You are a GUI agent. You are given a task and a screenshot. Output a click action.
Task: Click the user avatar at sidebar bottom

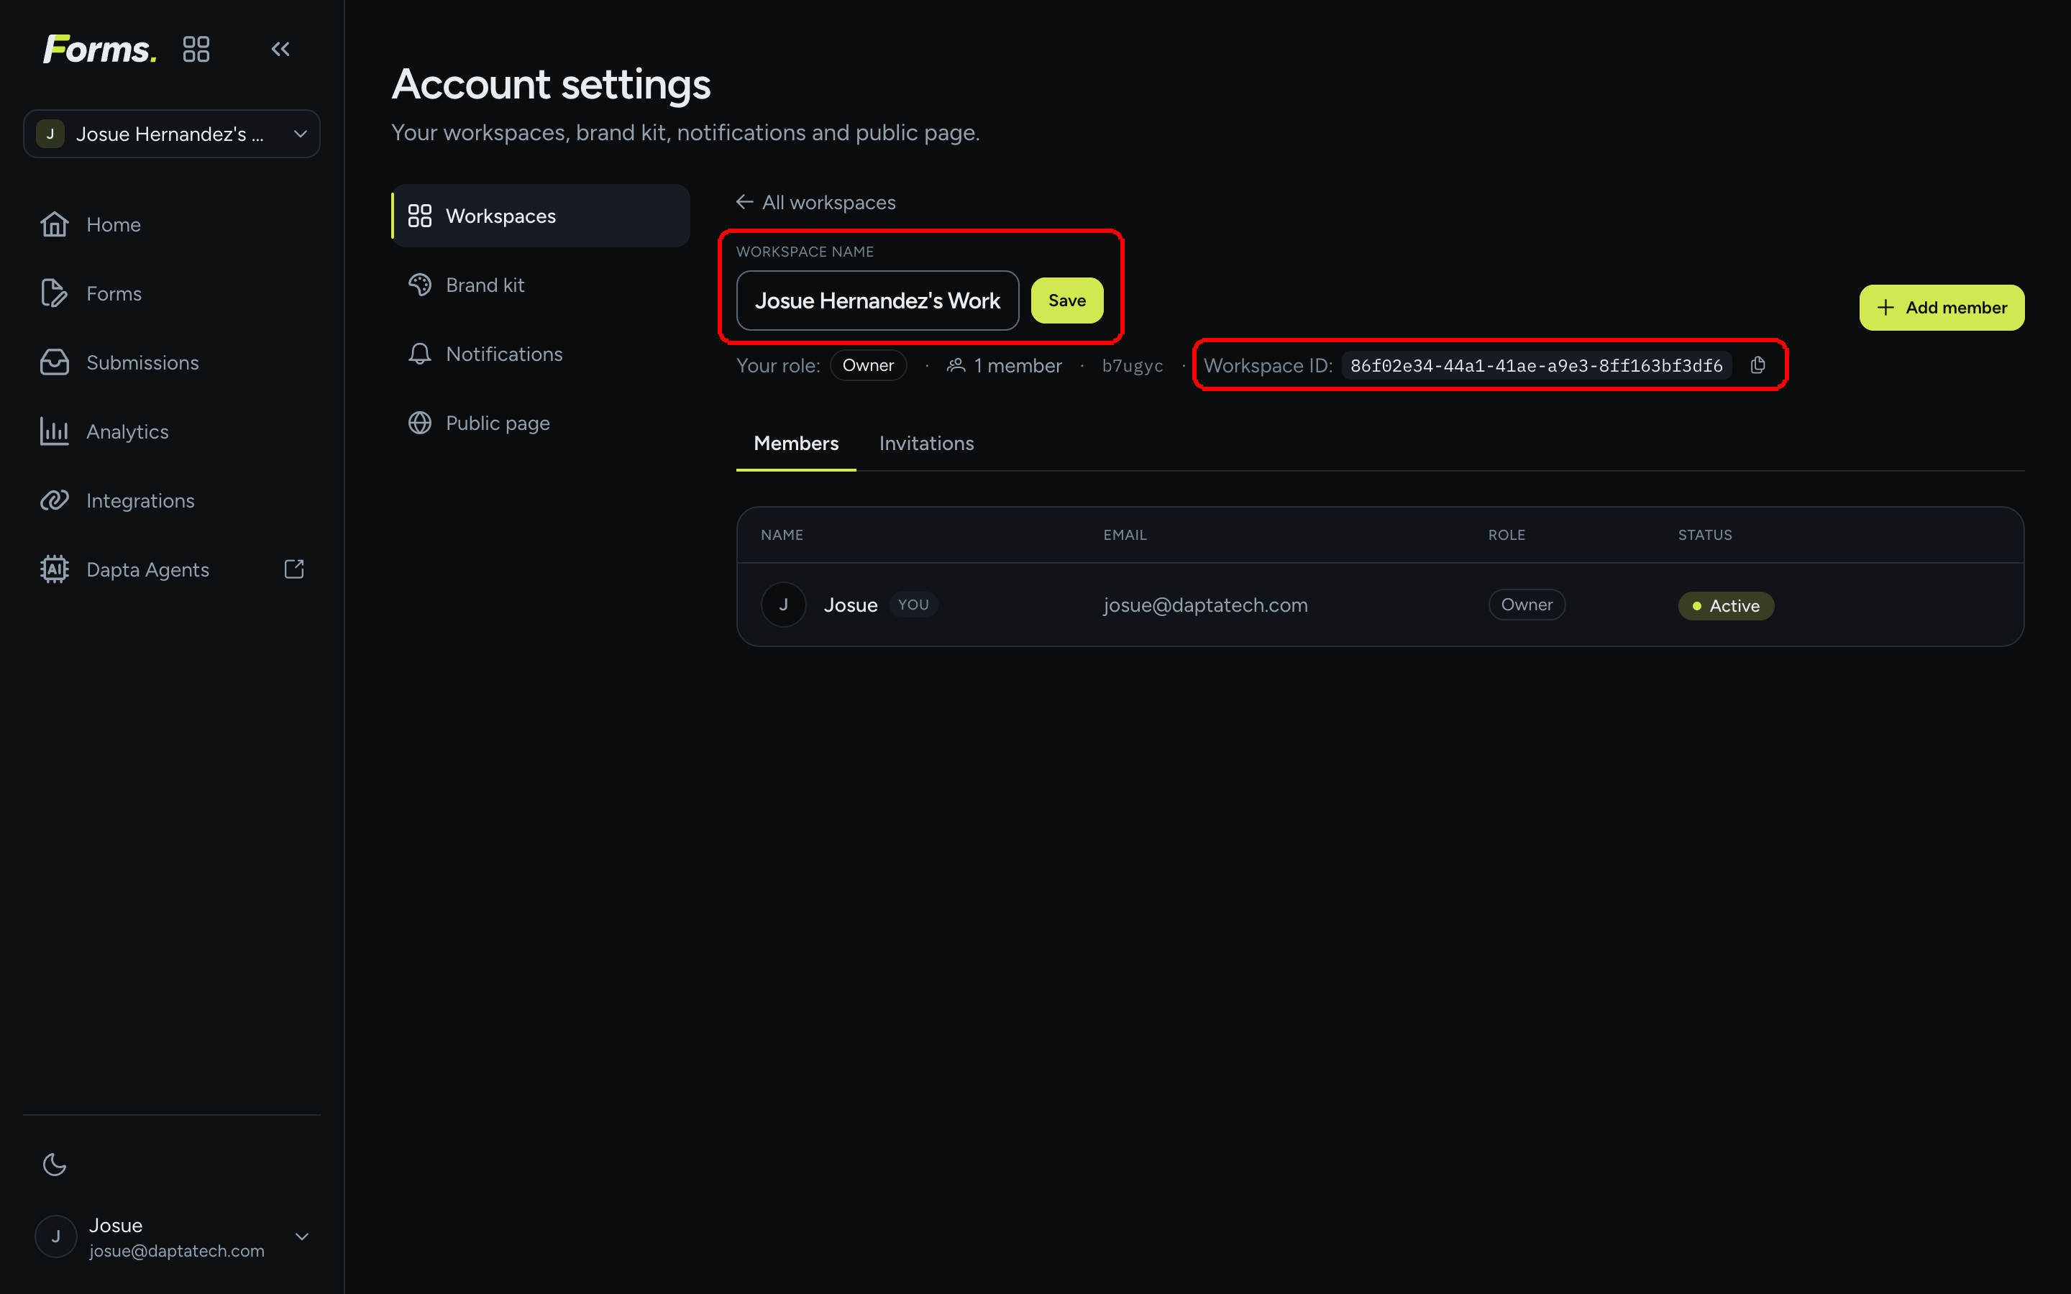point(55,1236)
